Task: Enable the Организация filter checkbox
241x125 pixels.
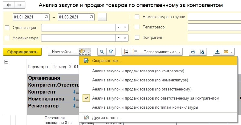Action: pos(7,28)
